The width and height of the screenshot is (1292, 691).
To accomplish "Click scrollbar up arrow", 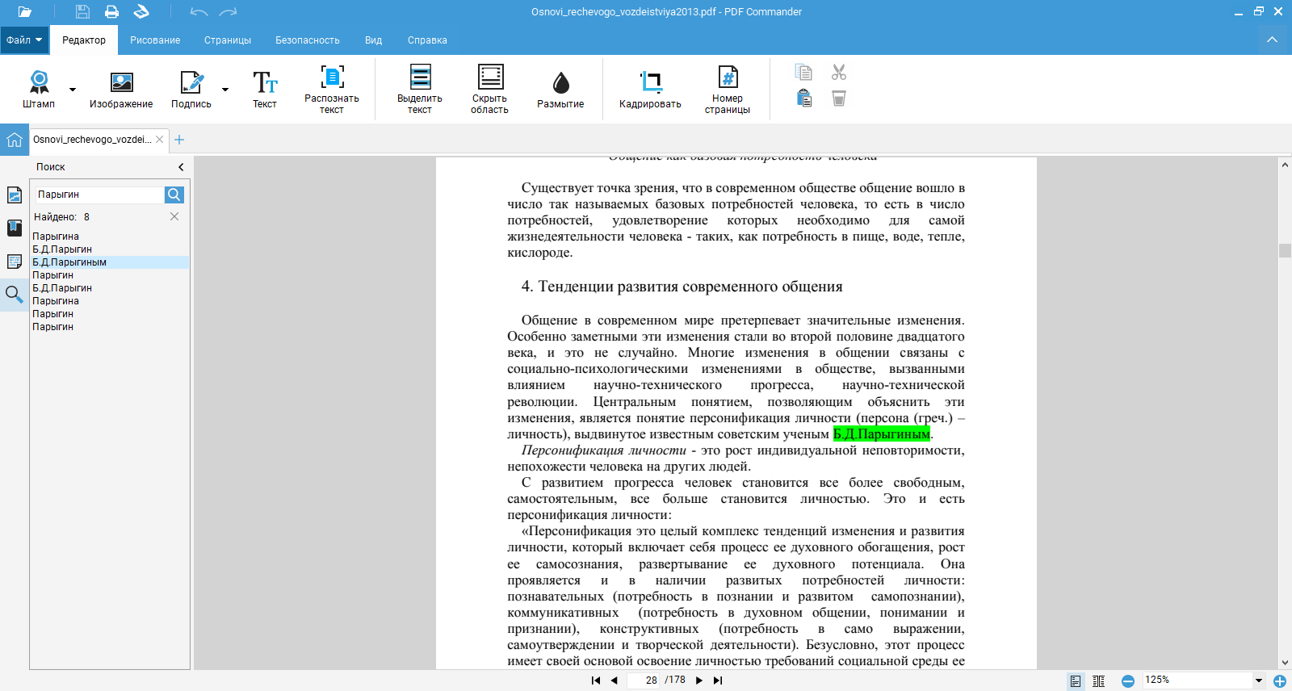I will coord(1285,165).
